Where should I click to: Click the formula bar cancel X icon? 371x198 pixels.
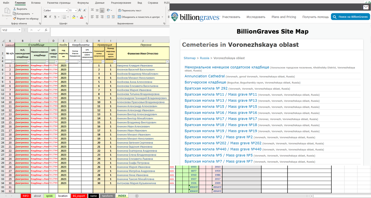pos(31,30)
